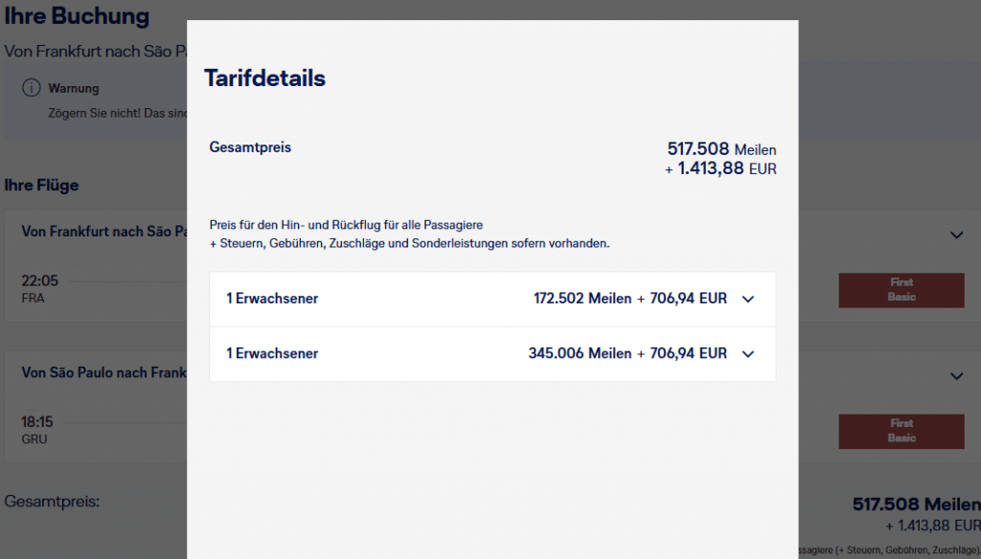Click the Warnung banner title
Viewport: 981px width, 559px height.
point(74,89)
